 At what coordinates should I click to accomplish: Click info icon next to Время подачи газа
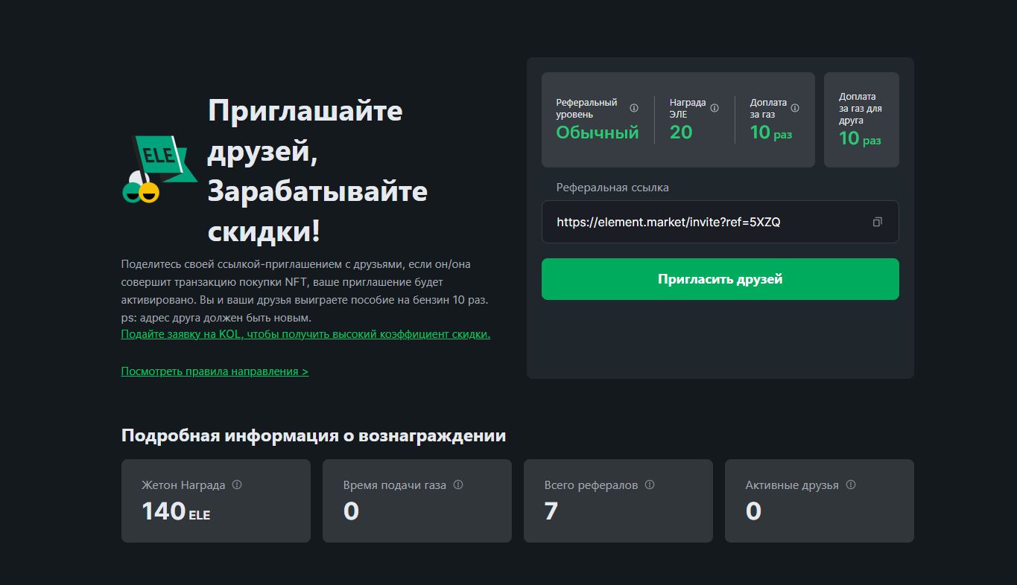click(x=458, y=485)
